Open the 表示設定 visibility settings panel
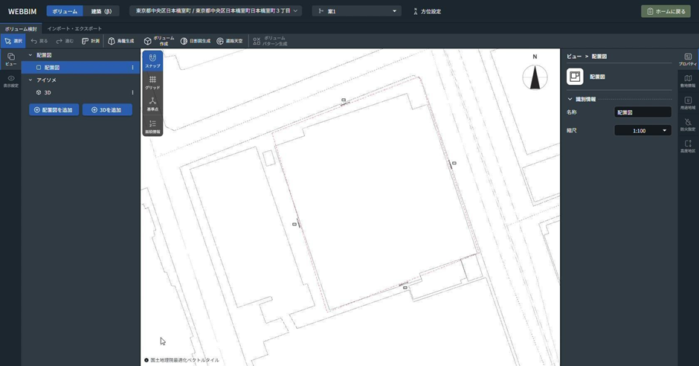Screen dimensions: 699x366 [x=10, y=81]
